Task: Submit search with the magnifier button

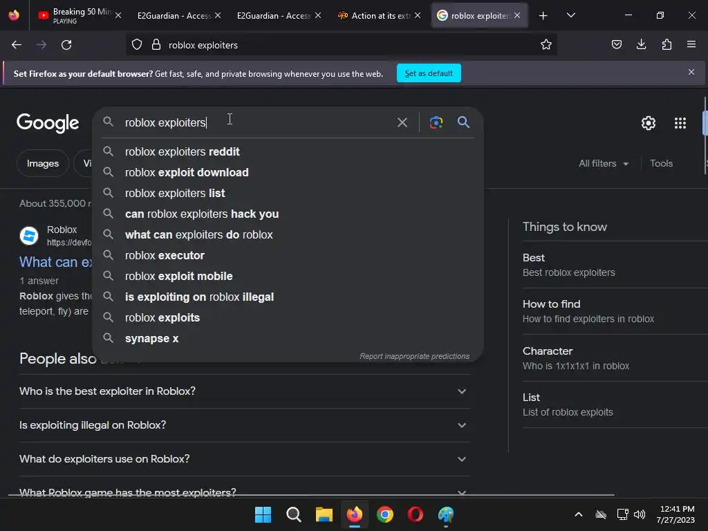Action: tap(463, 122)
